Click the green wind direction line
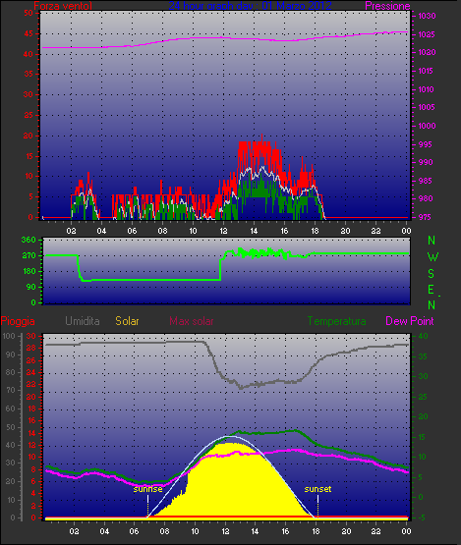 point(149,280)
